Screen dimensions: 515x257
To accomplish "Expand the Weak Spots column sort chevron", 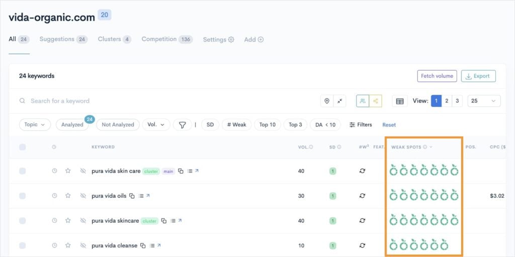I will [x=431, y=147].
